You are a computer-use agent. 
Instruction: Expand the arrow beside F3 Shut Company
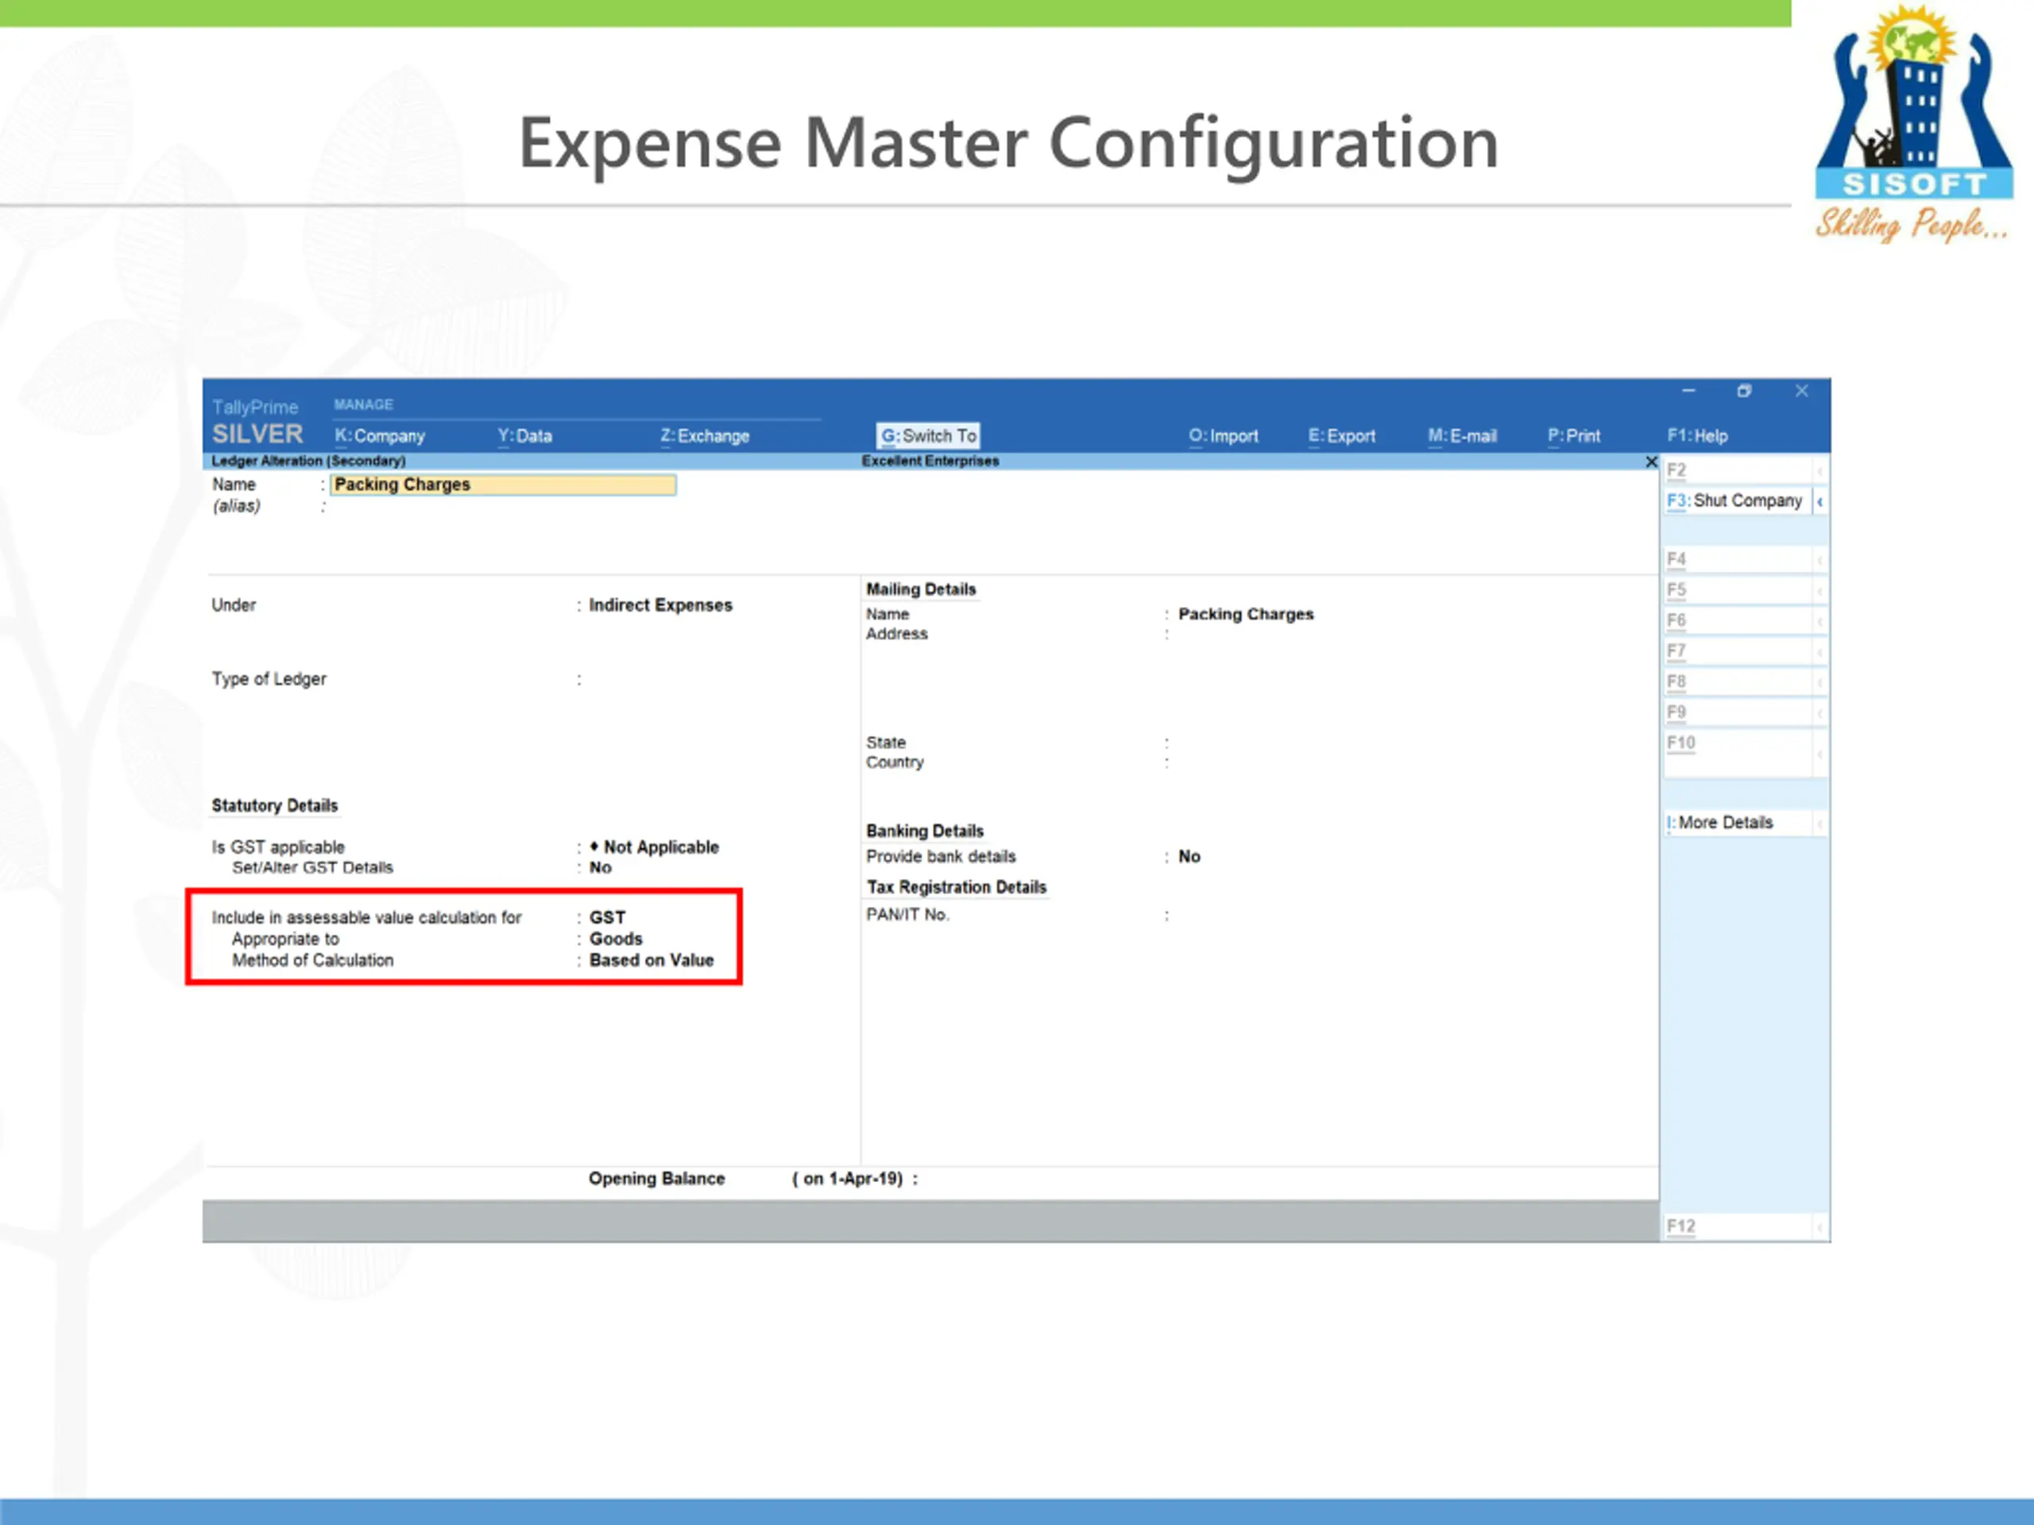pos(1819,501)
